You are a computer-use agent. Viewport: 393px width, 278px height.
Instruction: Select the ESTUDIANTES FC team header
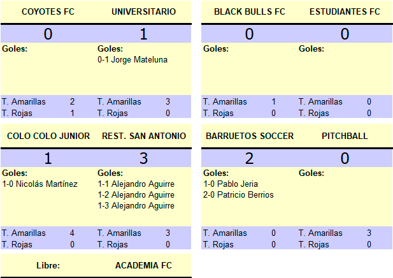[345, 11]
